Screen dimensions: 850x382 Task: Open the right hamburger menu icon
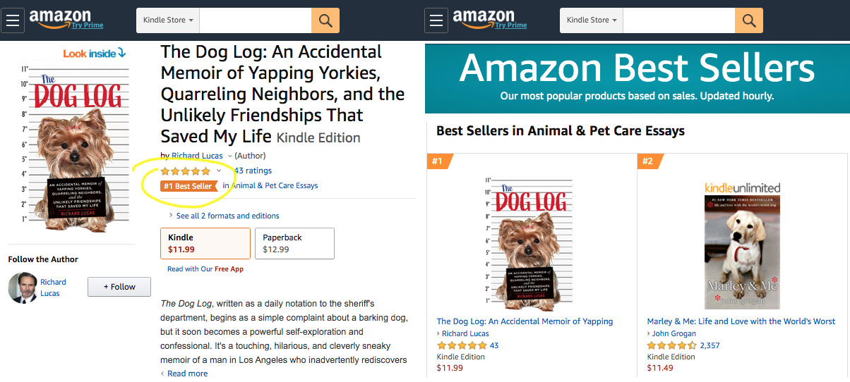[x=436, y=20]
